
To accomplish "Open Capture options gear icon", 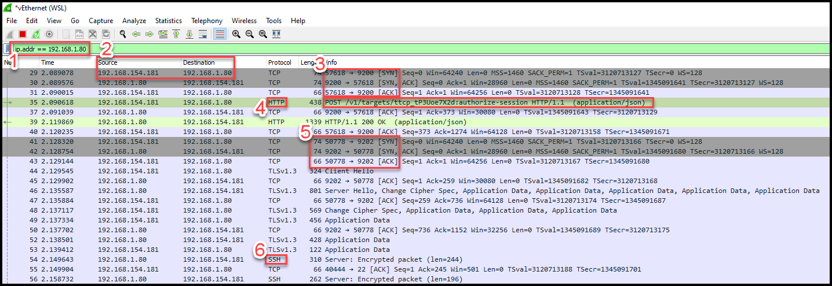I will tap(49, 34).
